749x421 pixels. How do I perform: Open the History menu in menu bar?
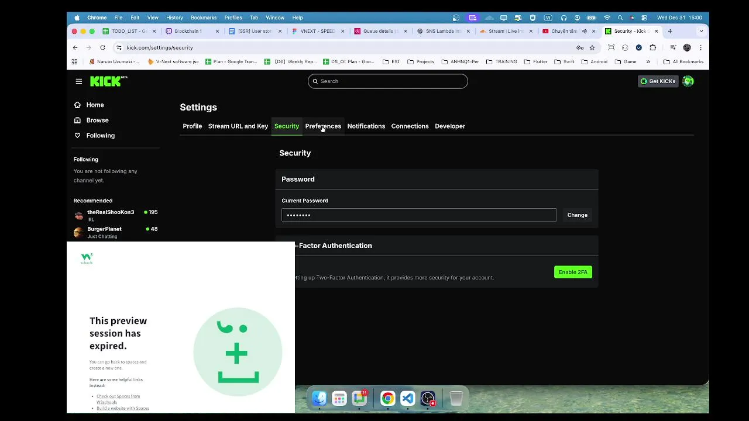click(174, 18)
